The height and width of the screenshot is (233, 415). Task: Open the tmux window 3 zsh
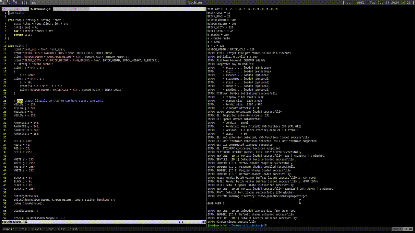(x=49, y=229)
